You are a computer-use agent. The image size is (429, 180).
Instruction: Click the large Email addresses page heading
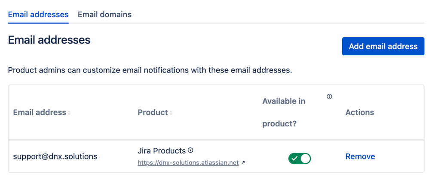point(49,40)
